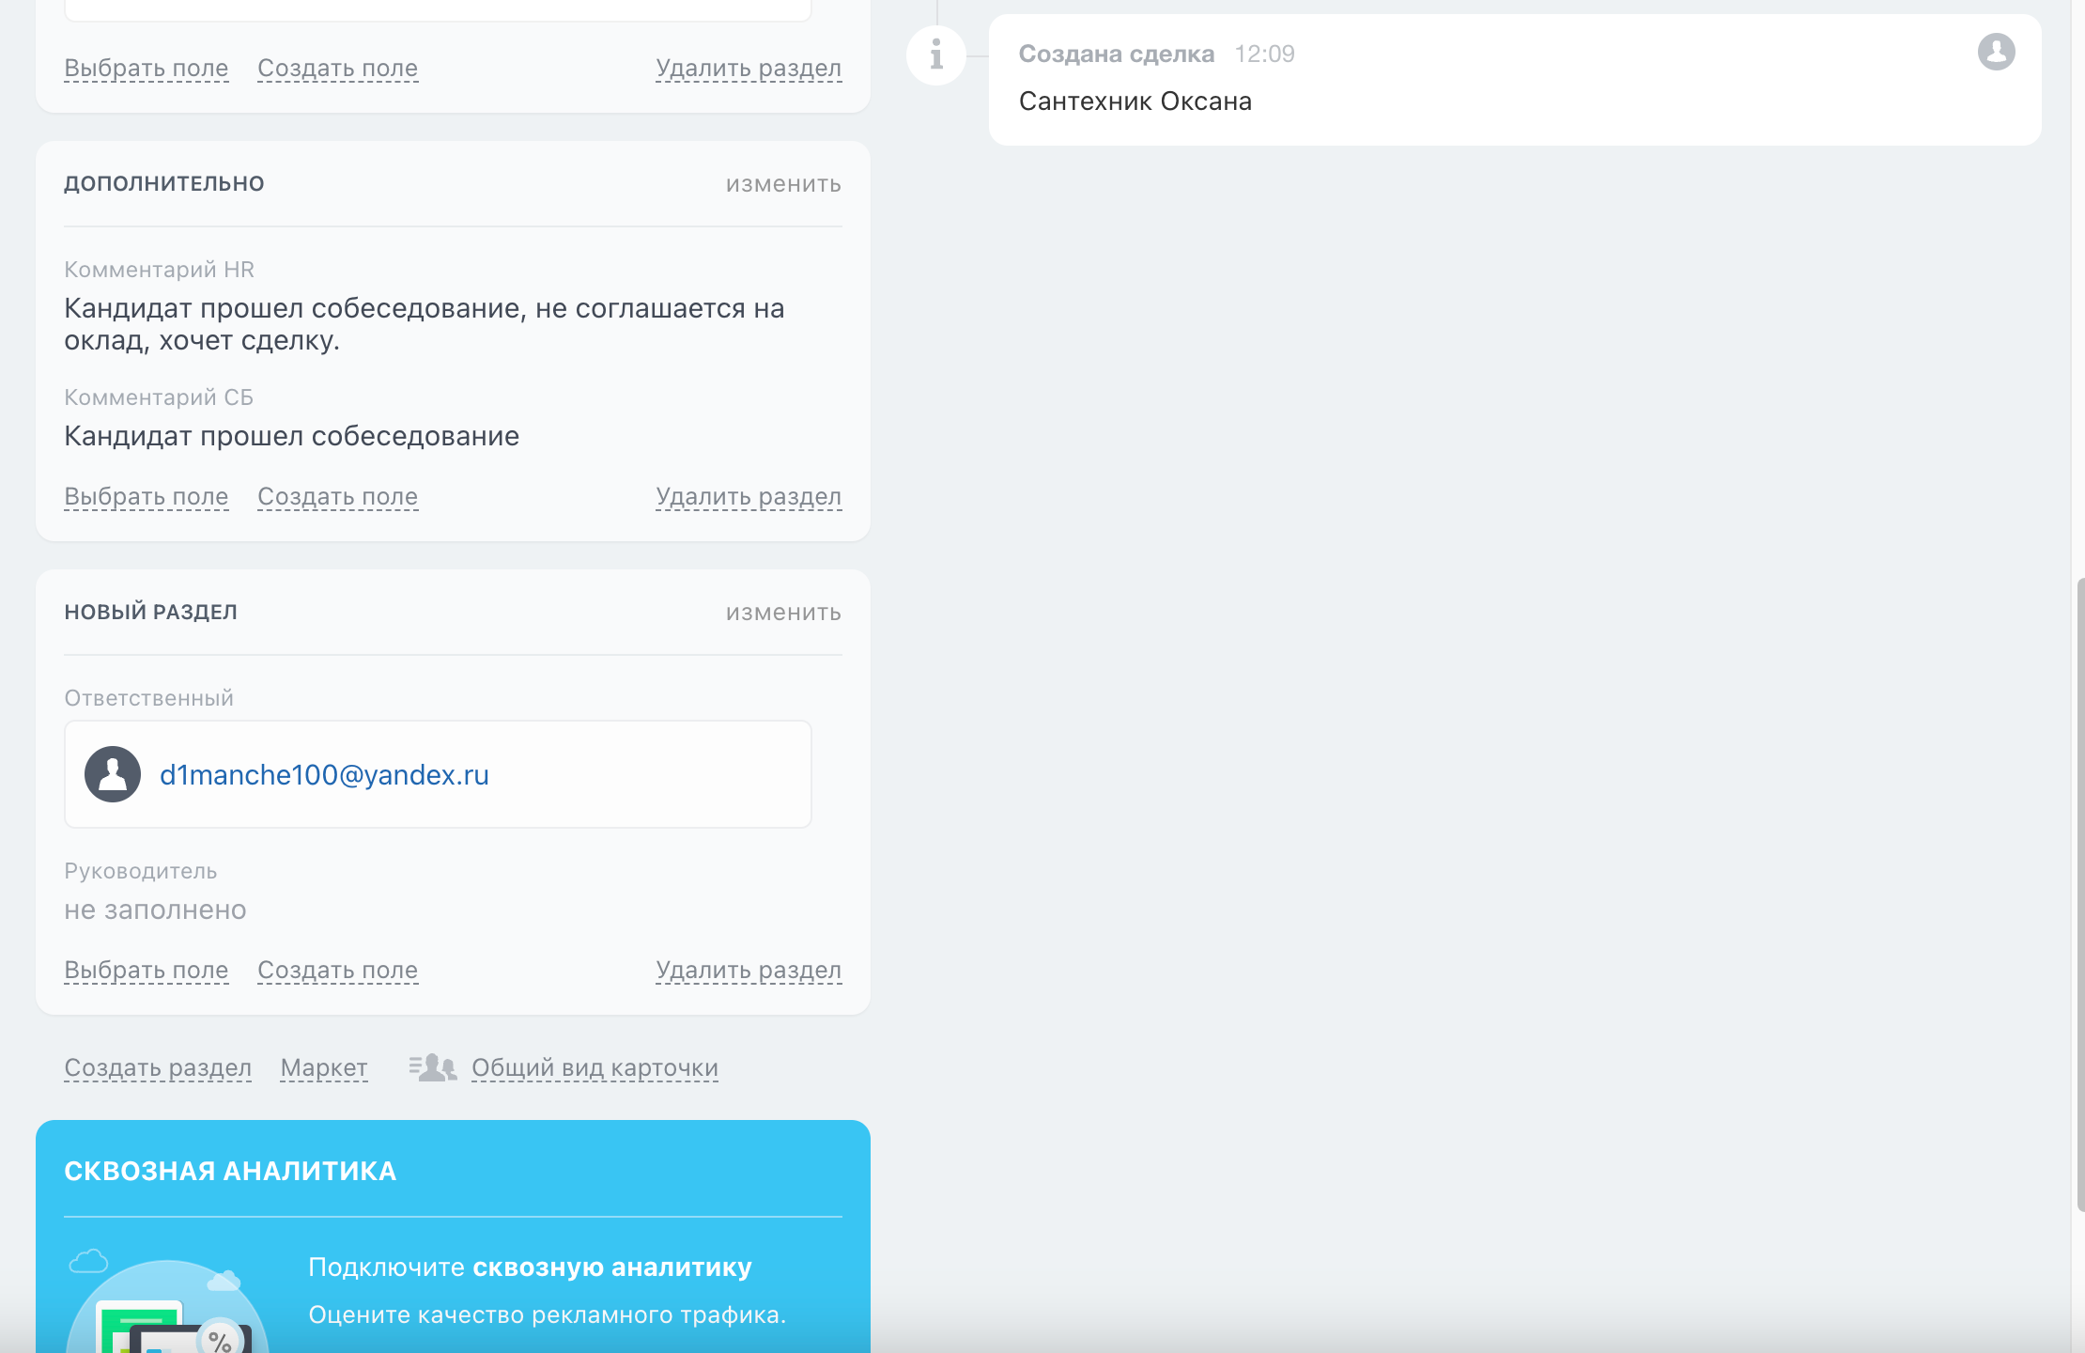Click изменить in ДОПОЛНИТЕЛЬНО section
This screenshot has width=2085, height=1353.
click(782, 184)
